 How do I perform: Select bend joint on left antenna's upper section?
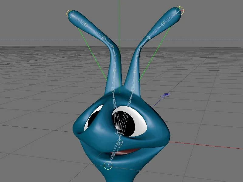click(x=104, y=38)
